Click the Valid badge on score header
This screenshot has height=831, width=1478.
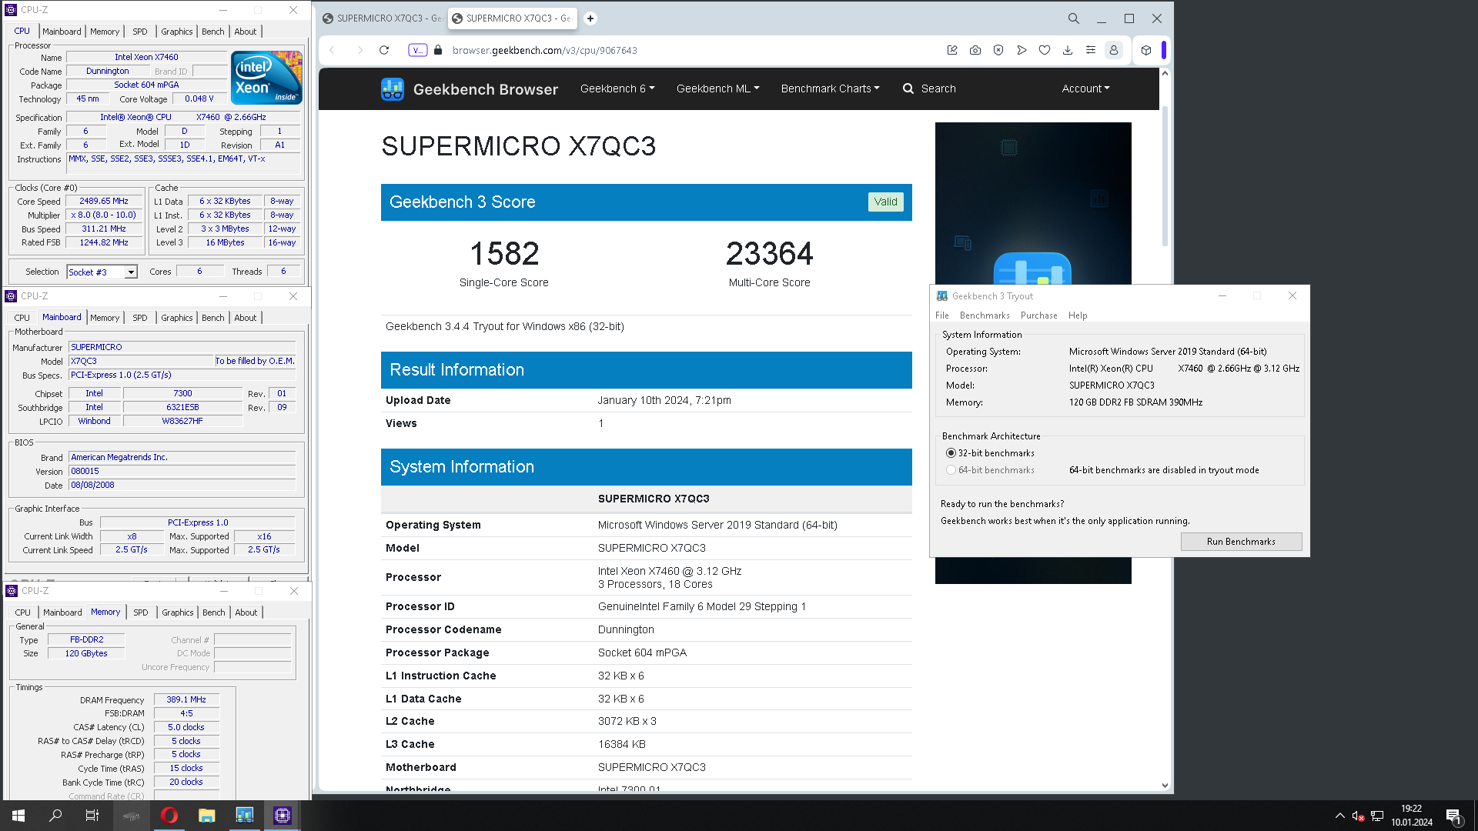coord(885,202)
